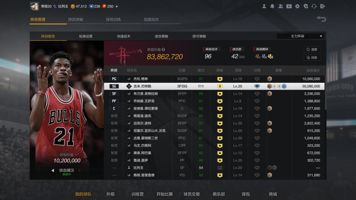
Task: Open the notifications bell icon
Action: 272,6
